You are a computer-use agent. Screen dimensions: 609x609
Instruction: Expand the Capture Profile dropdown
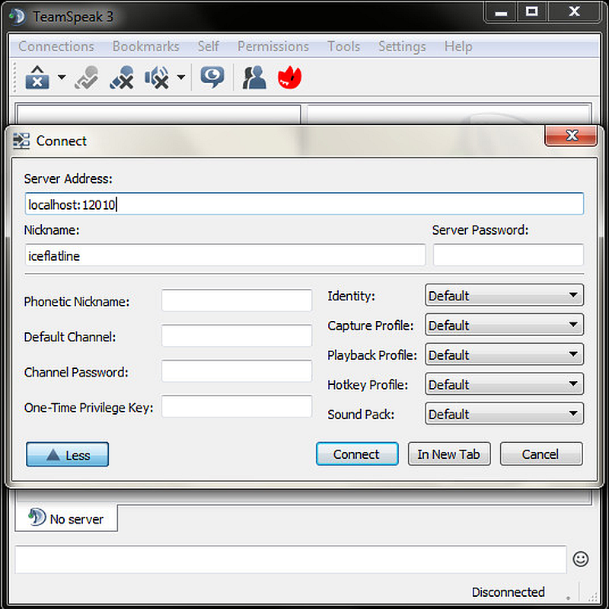click(505, 325)
